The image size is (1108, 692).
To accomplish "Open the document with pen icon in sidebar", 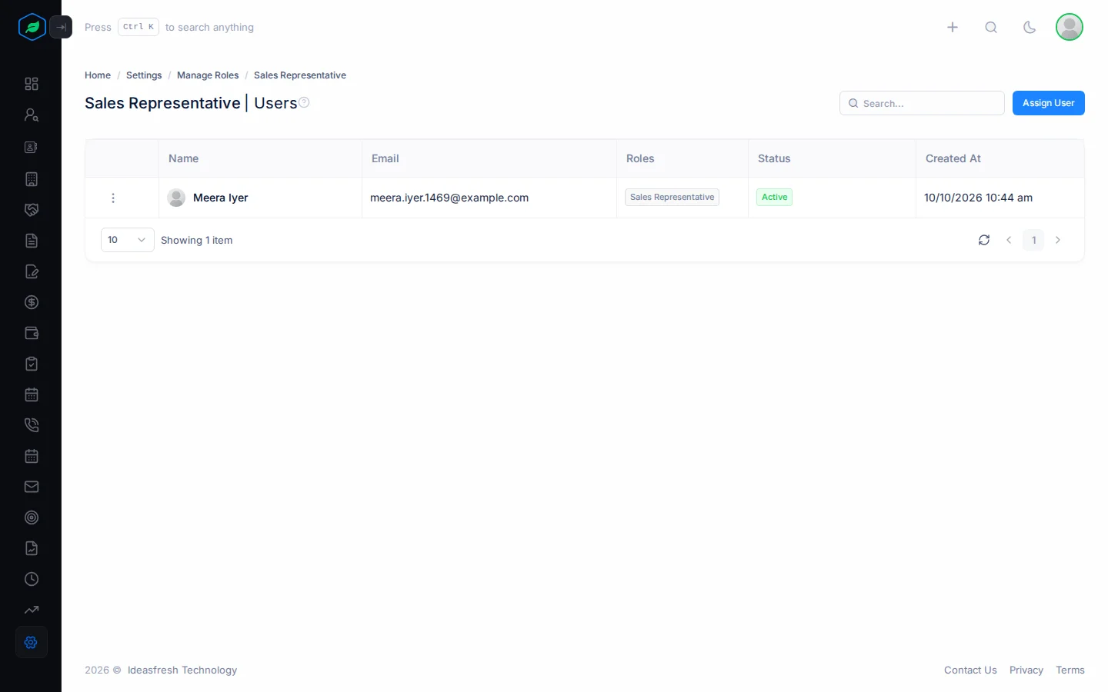I will (x=32, y=271).
